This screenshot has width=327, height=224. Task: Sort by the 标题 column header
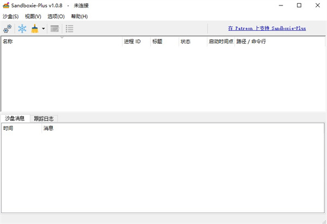click(x=165, y=41)
